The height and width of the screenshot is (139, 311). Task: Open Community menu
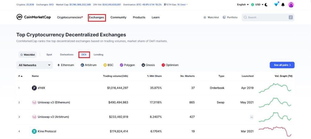tap(118, 17)
